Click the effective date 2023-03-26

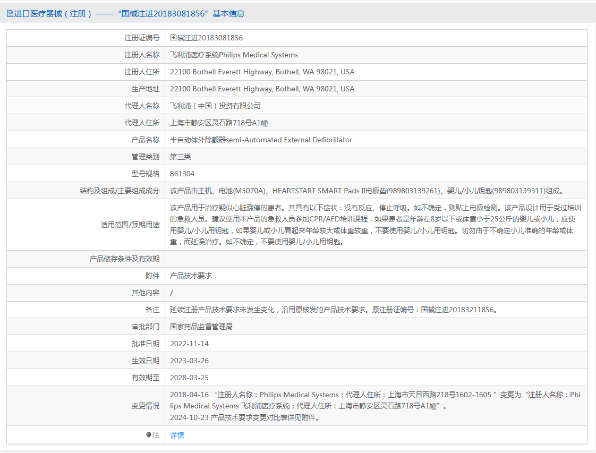189,361
